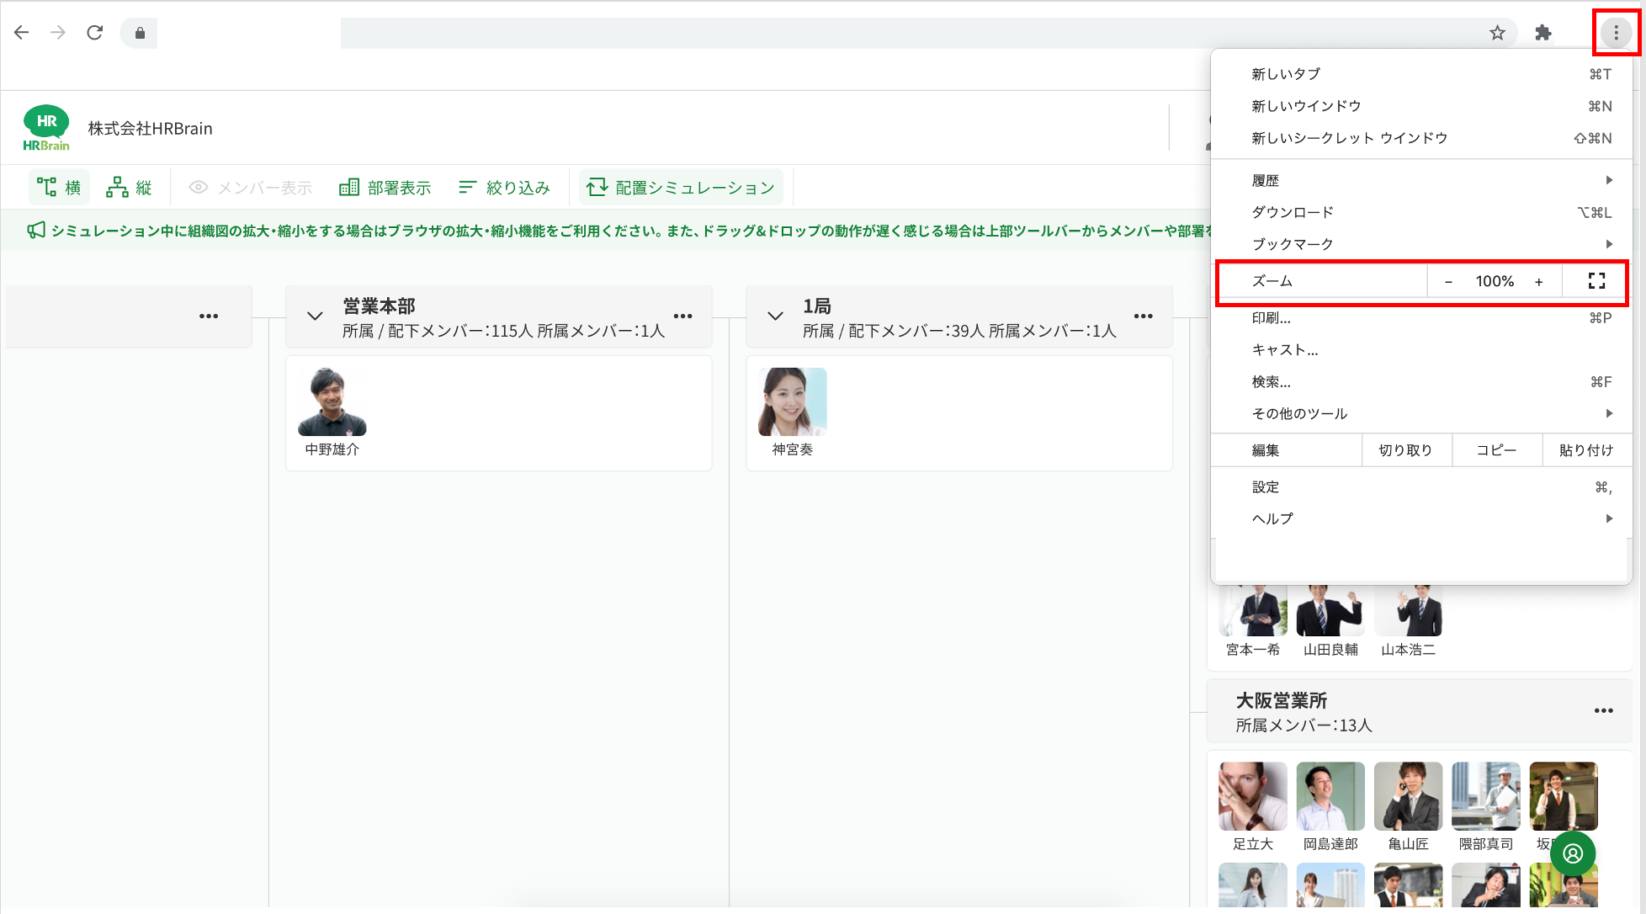Open 大阪営業所 three-dot options

[1603, 711]
